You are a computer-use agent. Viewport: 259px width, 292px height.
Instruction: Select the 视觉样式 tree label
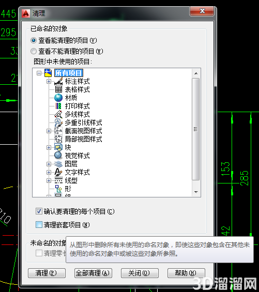pos(78,156)
